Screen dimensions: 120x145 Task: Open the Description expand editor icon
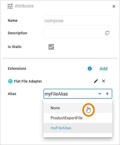(107, 33)
